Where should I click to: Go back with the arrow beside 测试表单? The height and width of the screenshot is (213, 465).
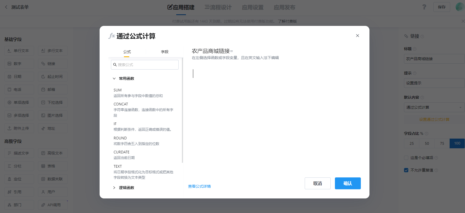pos(6,7)
